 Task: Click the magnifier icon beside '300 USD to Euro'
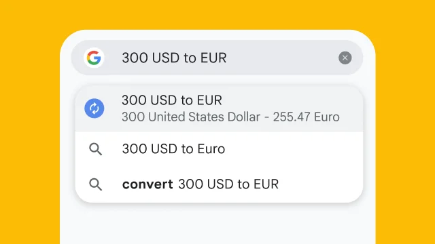[95, 149]
